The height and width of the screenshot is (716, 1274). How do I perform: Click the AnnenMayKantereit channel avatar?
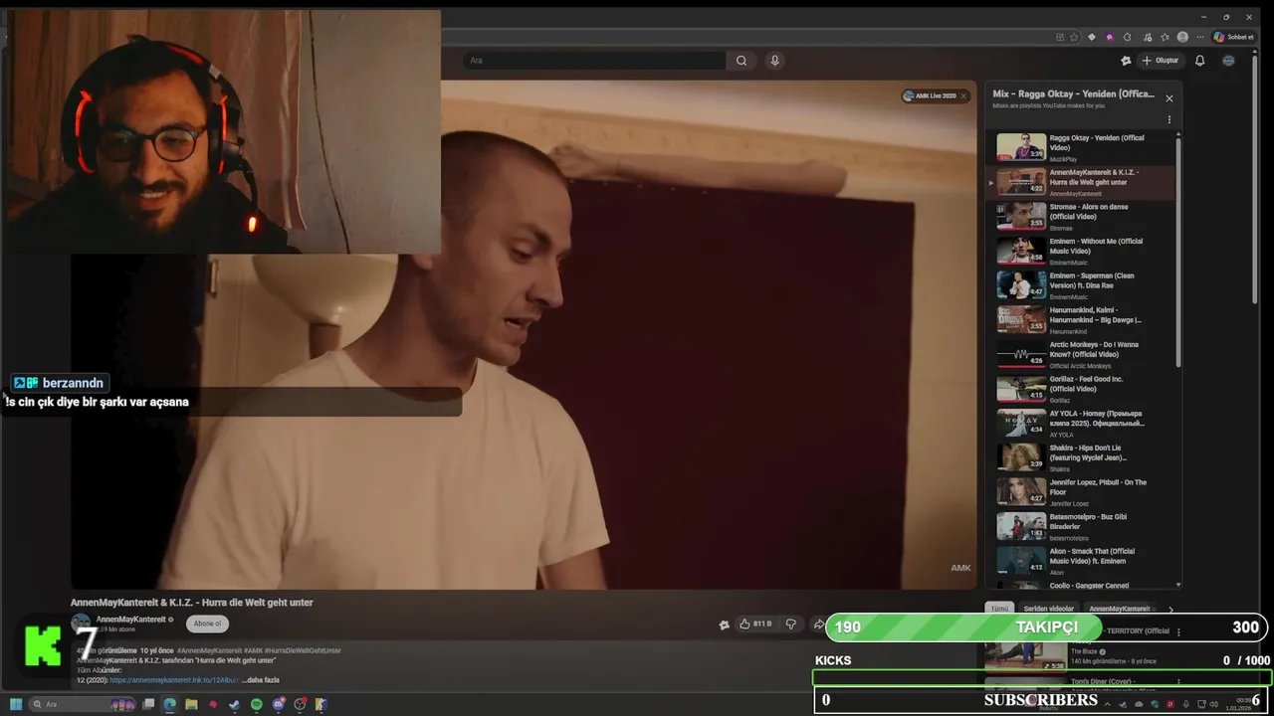(x=81, y=624)
